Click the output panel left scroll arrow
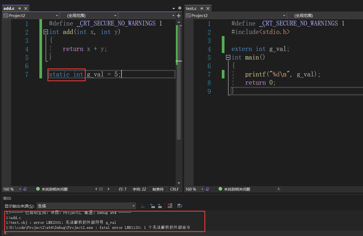 tap(5, 233)
